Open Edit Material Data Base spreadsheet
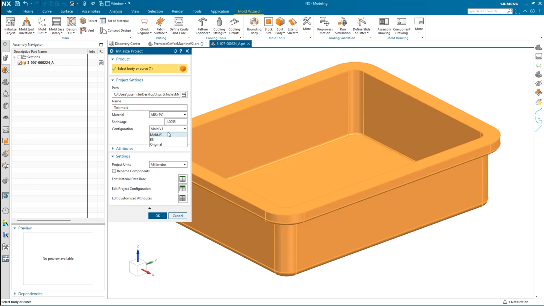Screen dimensions: 544x306 182,179
